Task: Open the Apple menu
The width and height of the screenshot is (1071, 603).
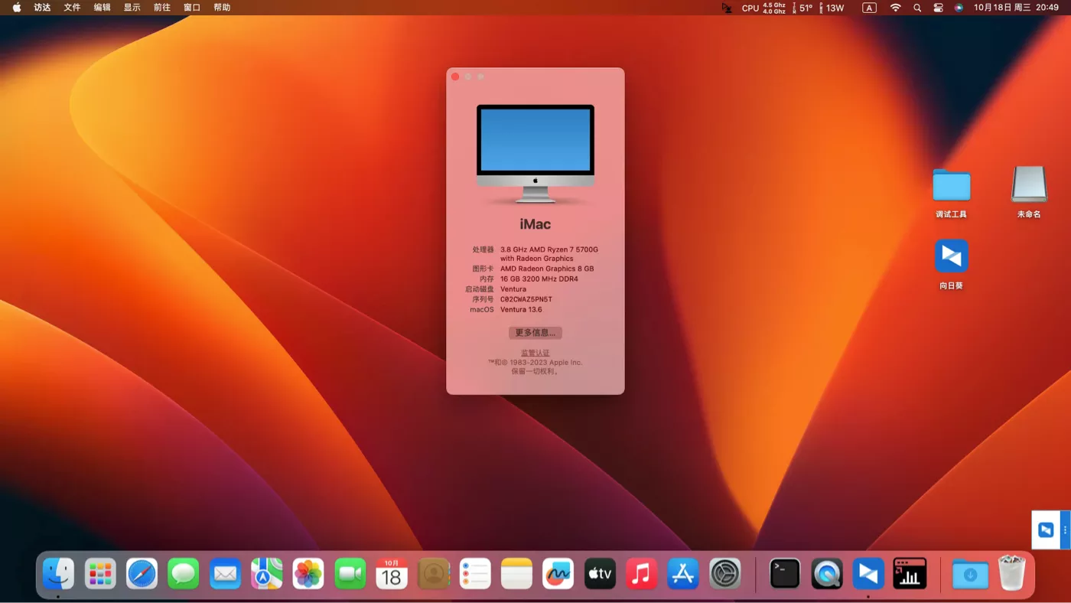Action: pos(16,8)
